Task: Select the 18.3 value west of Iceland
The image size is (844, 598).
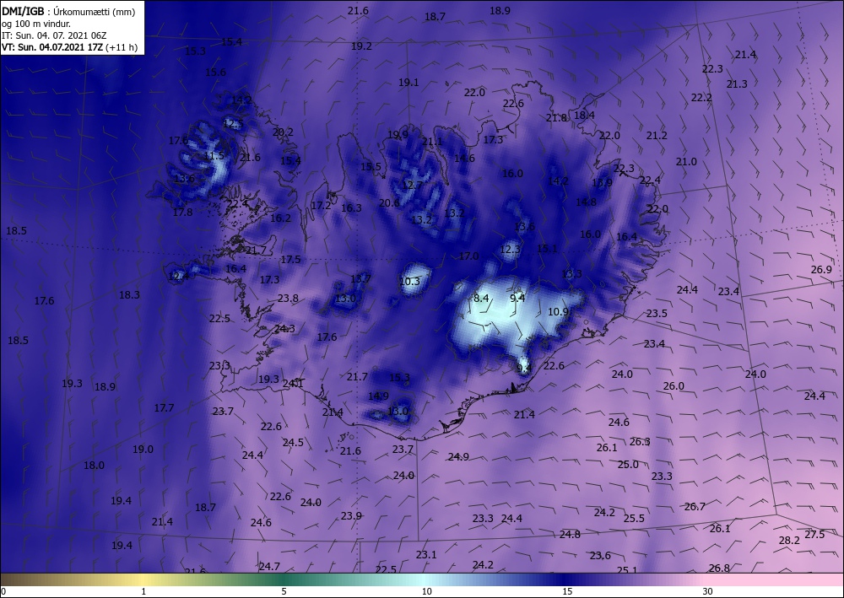Action: 129,294
